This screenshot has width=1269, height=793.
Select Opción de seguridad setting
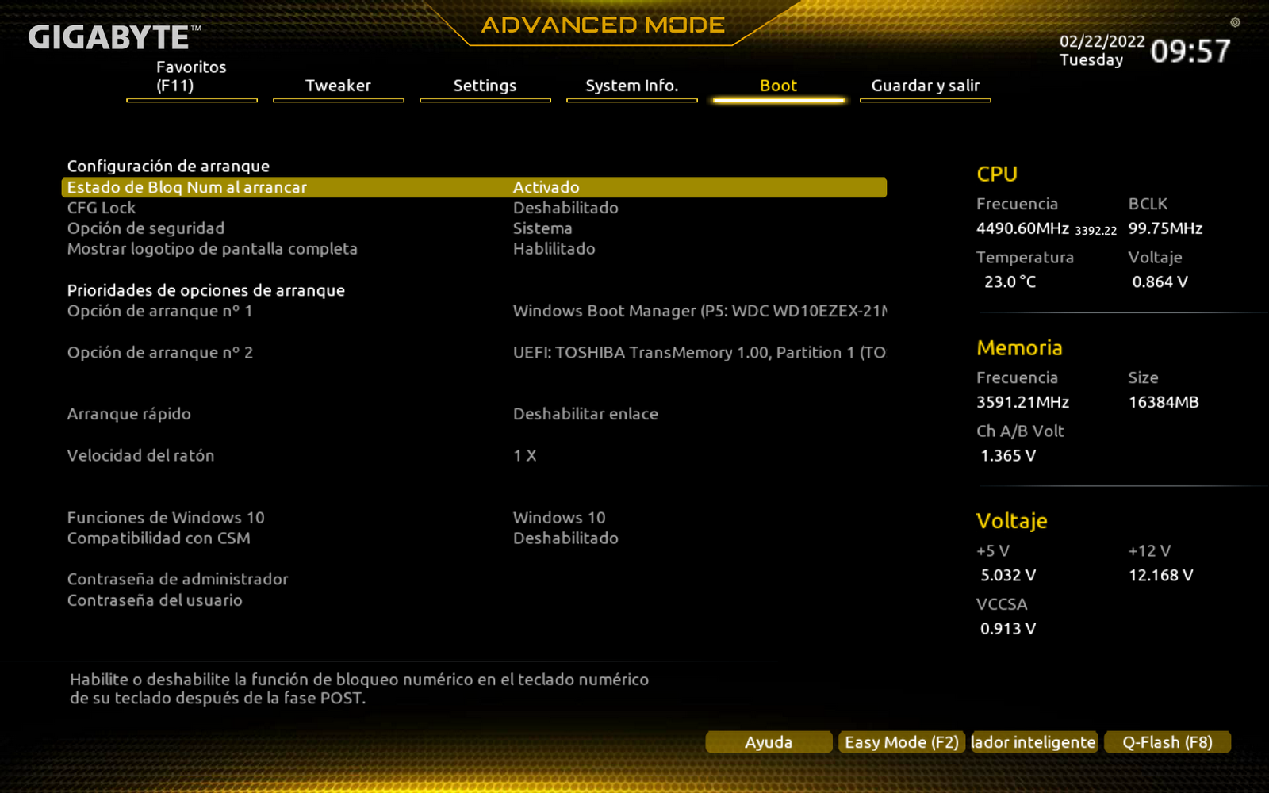[146, 228]
